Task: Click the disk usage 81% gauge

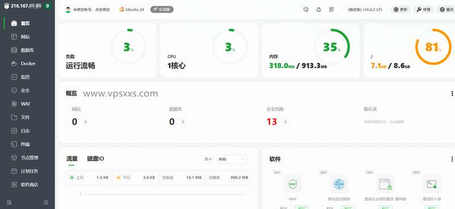Action: pyautogui.click(x=433, y=47)
